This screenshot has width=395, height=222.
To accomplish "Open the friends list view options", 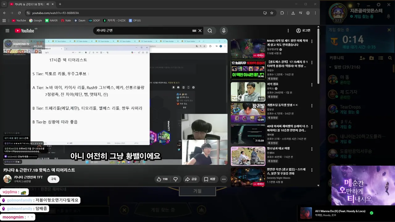I will coord(381,58).
